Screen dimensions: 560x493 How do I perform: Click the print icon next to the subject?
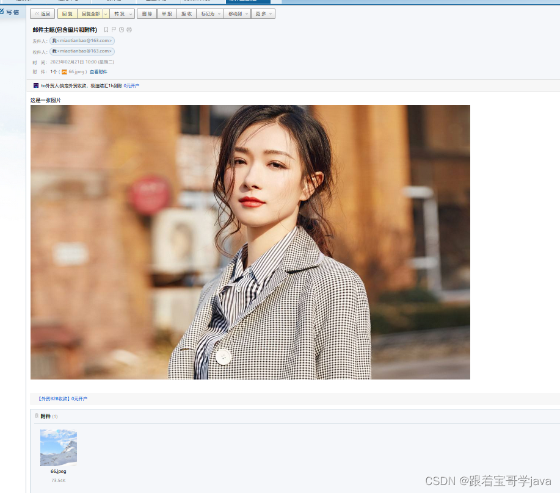(129, 29)
